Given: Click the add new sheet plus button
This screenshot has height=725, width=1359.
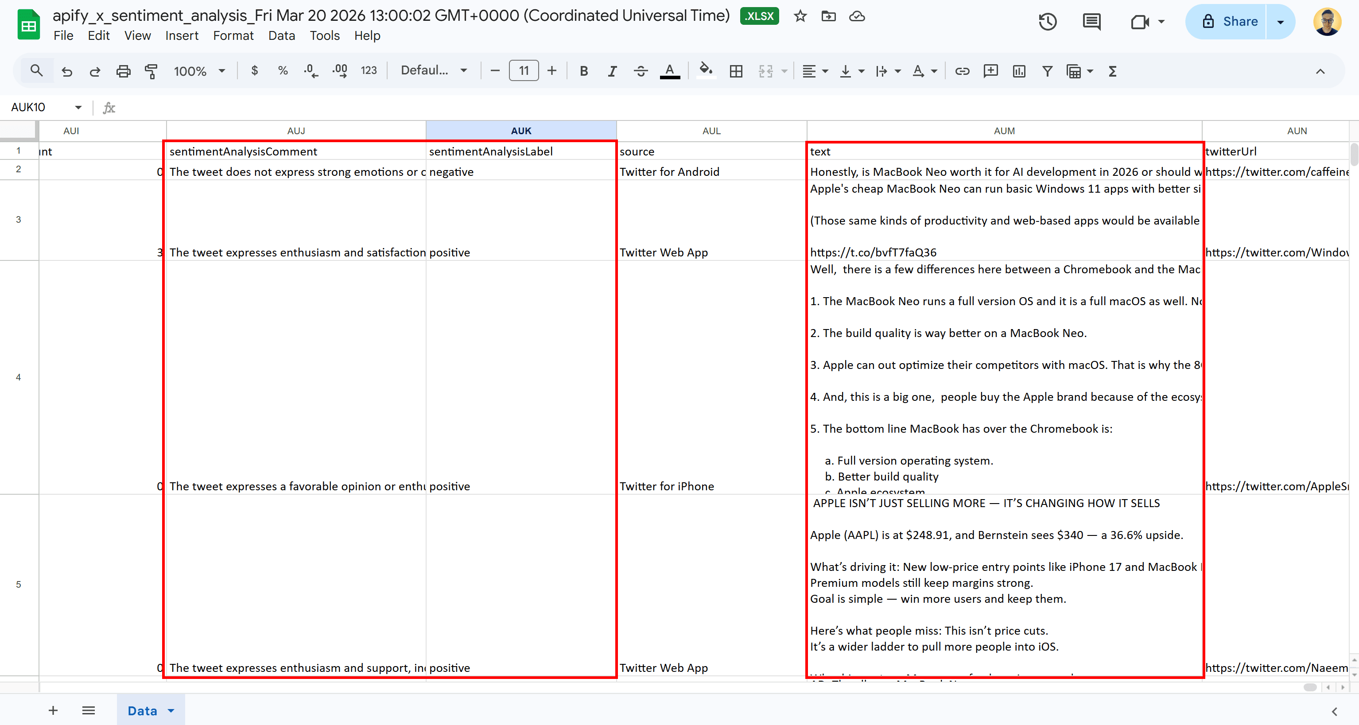Looking at the screenshot, I should coord(53,711).
